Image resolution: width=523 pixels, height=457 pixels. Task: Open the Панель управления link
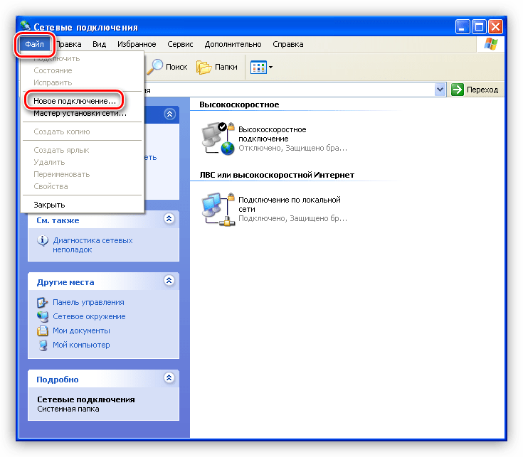(x=88, y=302)
